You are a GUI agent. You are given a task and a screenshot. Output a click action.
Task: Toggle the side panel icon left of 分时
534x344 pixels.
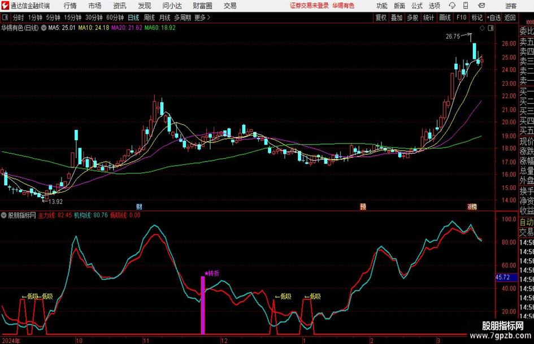coord(5,18)
